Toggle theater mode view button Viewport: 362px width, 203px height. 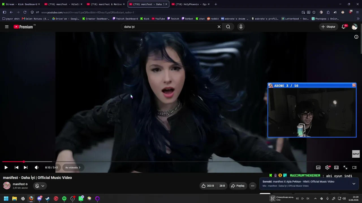click(x=336, y=167)
